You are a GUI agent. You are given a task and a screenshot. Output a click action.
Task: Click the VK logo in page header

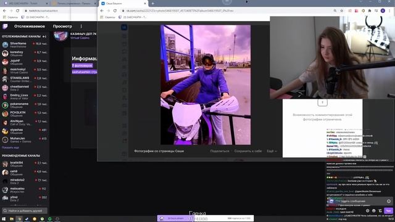(x=124, y=27)
